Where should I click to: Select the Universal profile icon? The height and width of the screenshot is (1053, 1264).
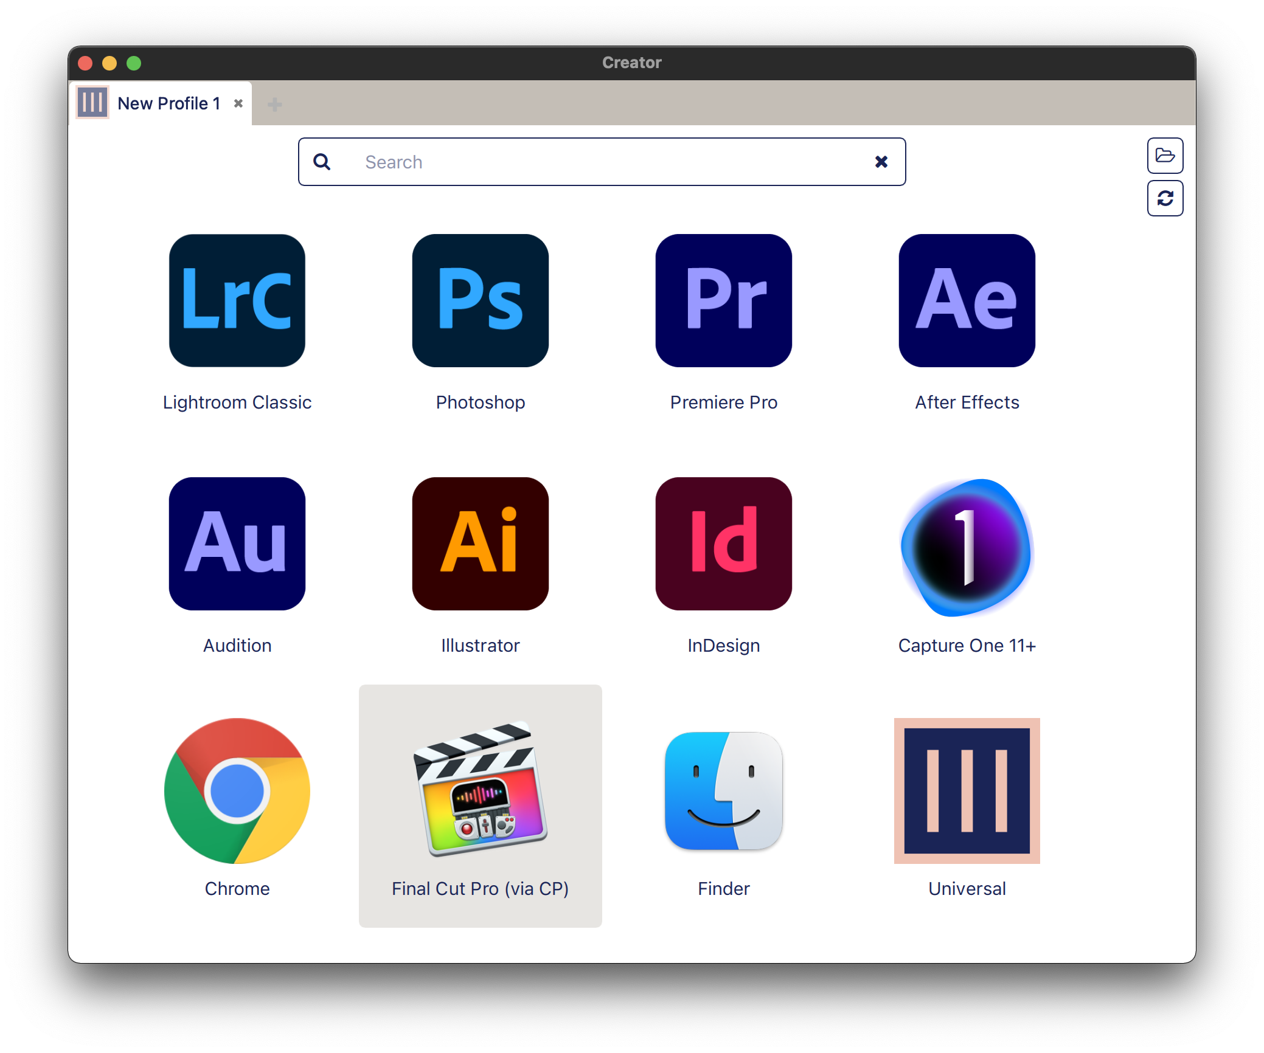coord(967,790)
